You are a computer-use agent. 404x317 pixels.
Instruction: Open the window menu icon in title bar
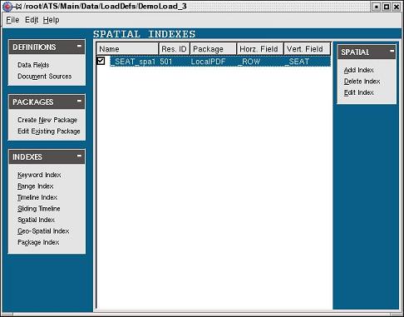coord(7,7)
